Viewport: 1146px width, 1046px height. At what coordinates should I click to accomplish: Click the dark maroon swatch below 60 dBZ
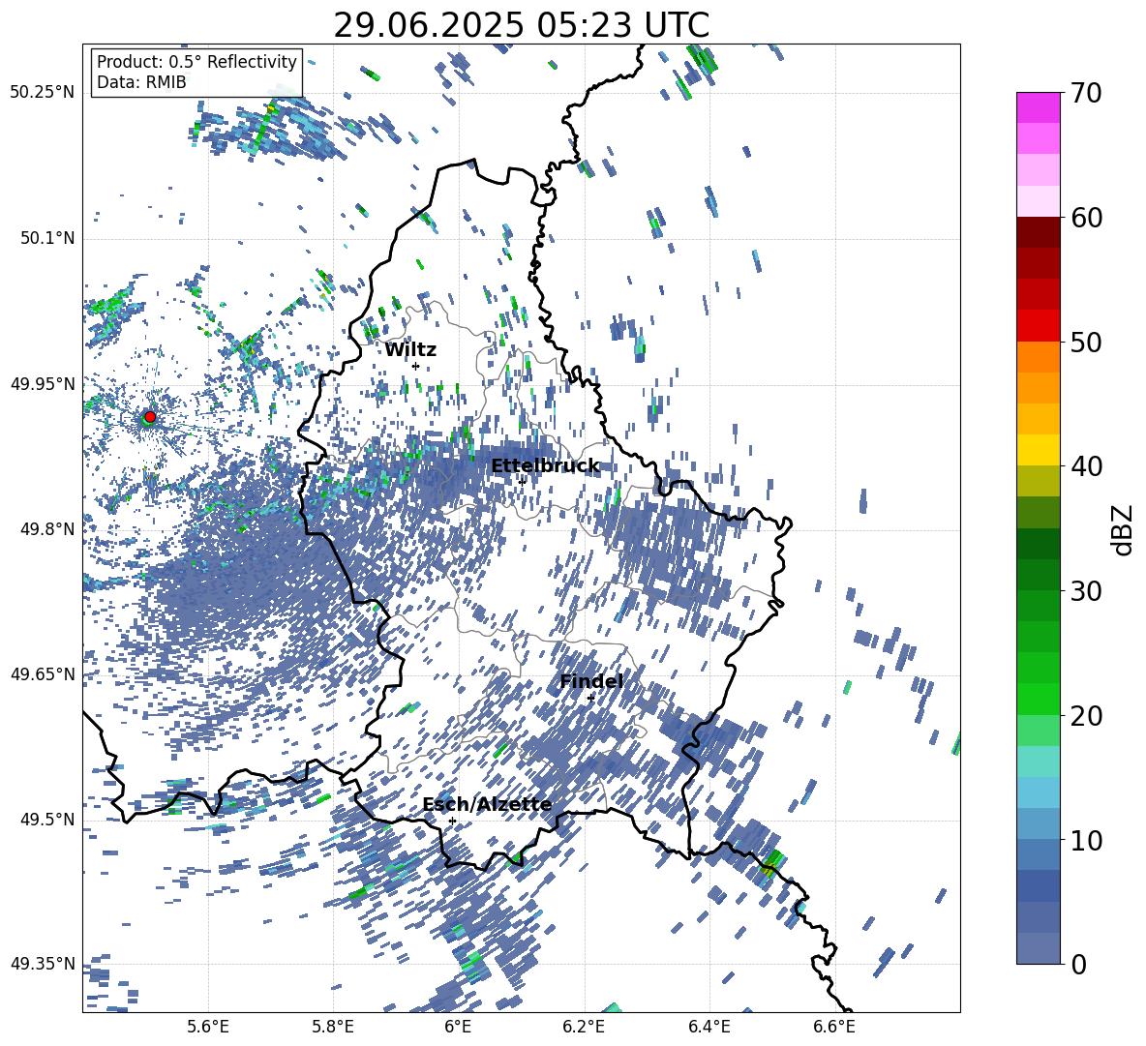point(1038,231)
